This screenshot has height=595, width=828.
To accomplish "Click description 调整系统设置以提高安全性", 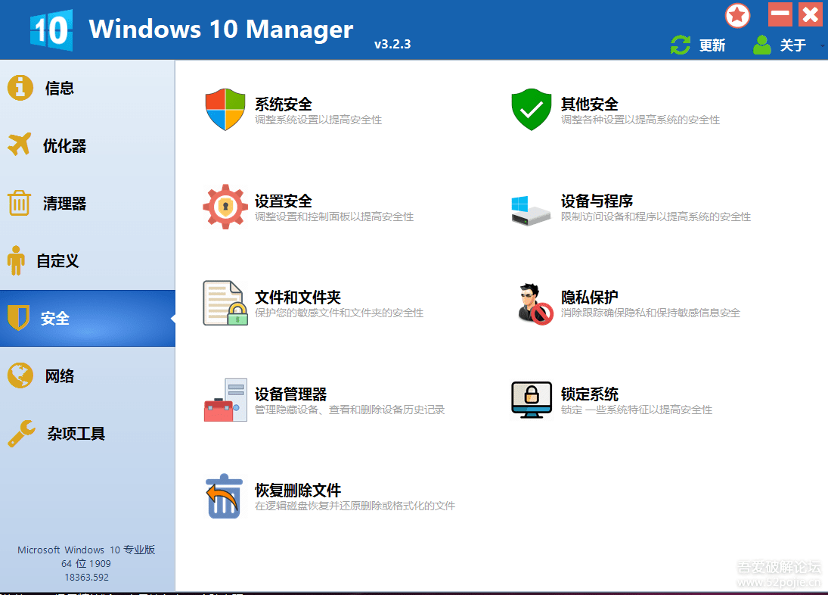I will (318, 120).
